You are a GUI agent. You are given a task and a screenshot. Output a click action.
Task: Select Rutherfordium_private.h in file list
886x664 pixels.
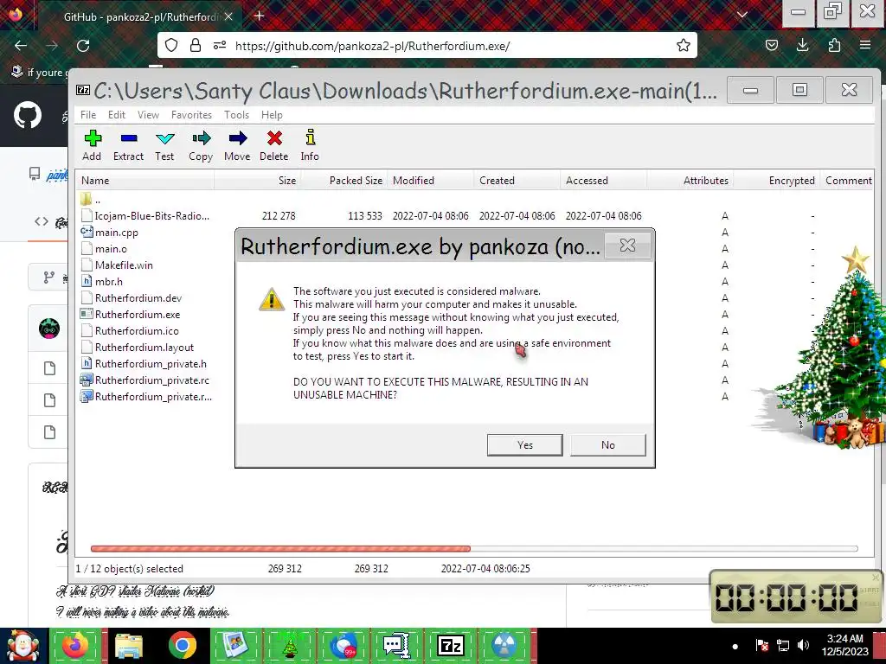point(144,363)
